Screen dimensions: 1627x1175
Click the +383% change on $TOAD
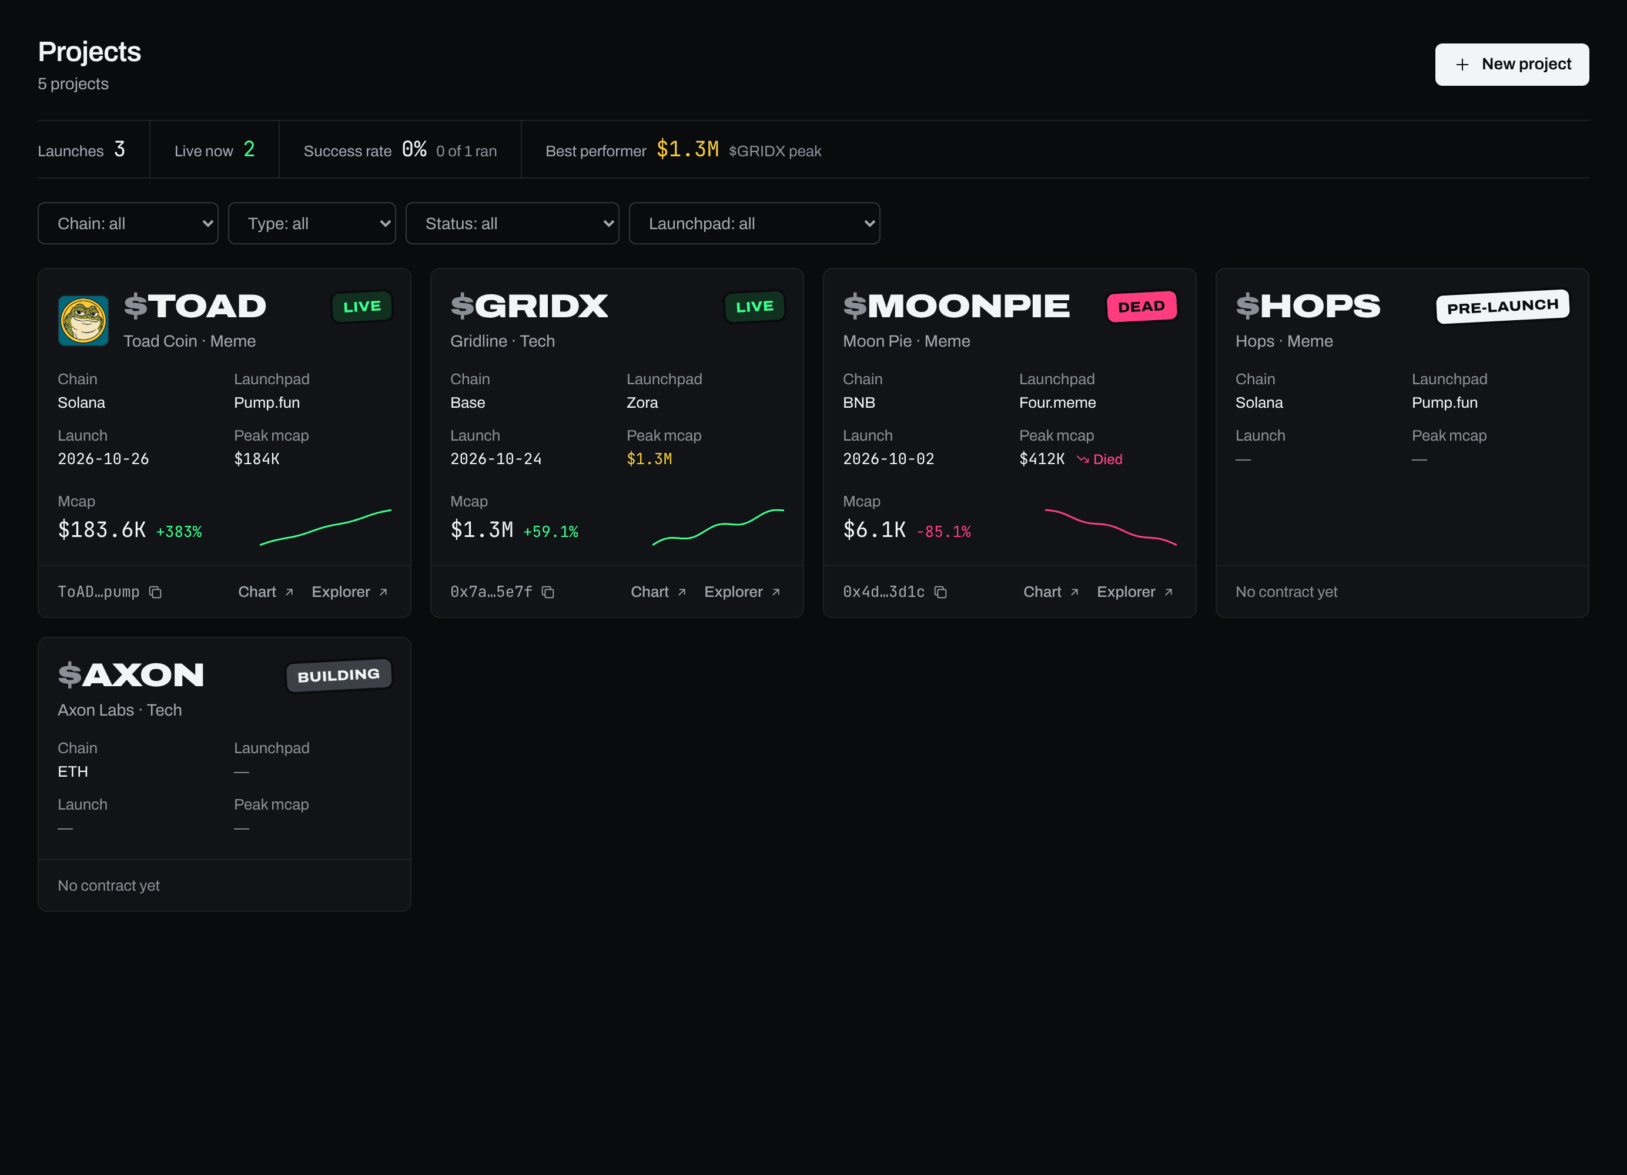179,532
